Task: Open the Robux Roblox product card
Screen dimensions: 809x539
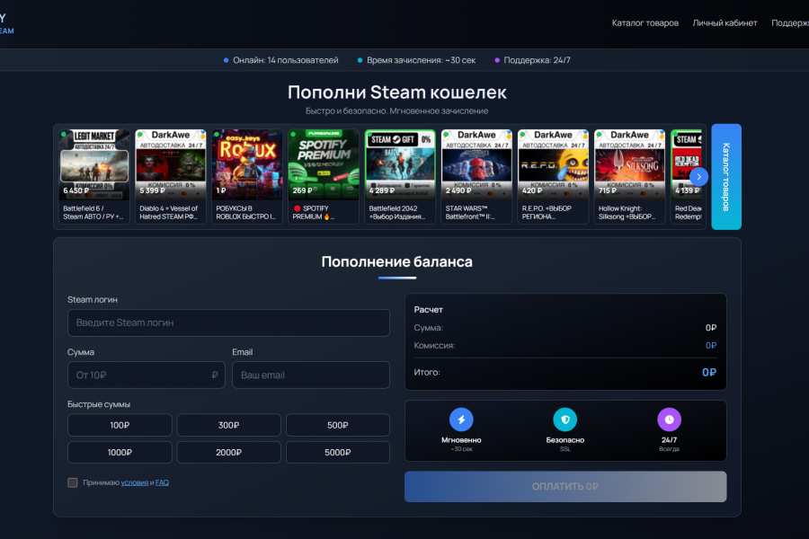Action: [246, 176]
